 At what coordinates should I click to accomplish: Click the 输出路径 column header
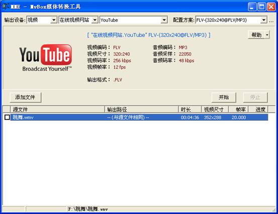(x=141, y=110)
